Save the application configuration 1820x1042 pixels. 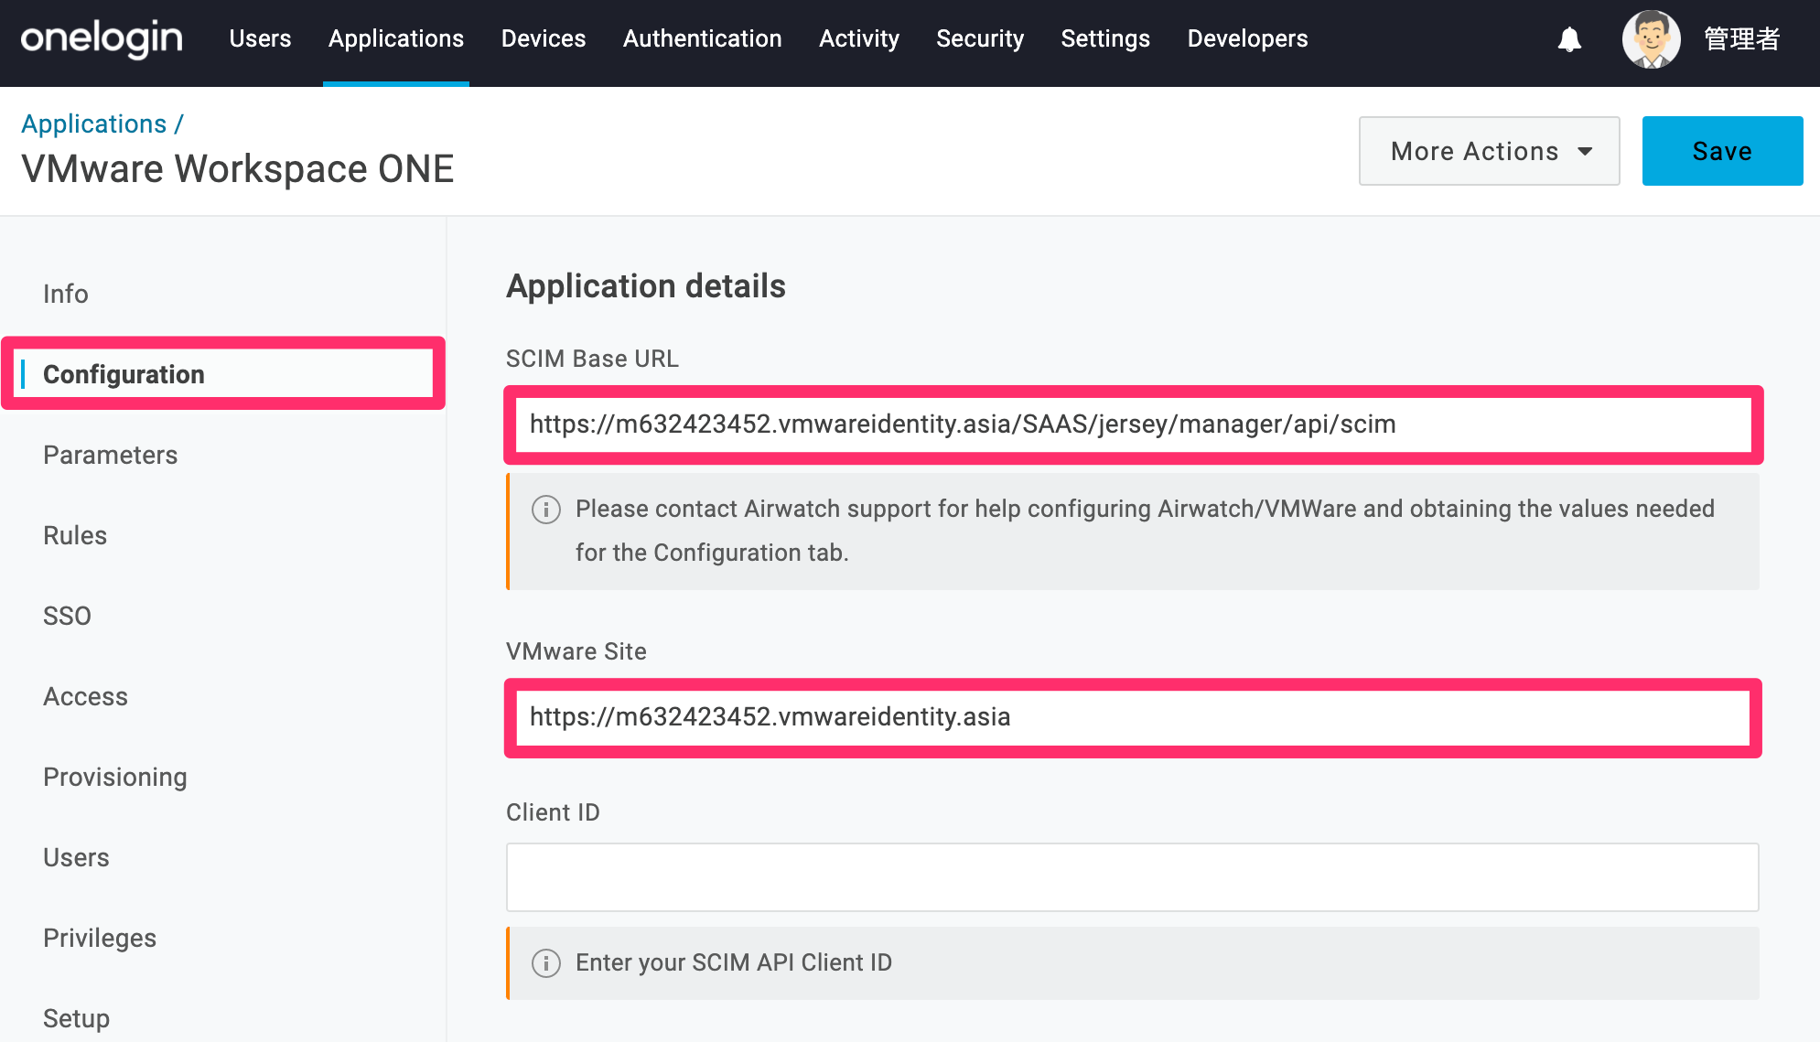point(1723,151)
